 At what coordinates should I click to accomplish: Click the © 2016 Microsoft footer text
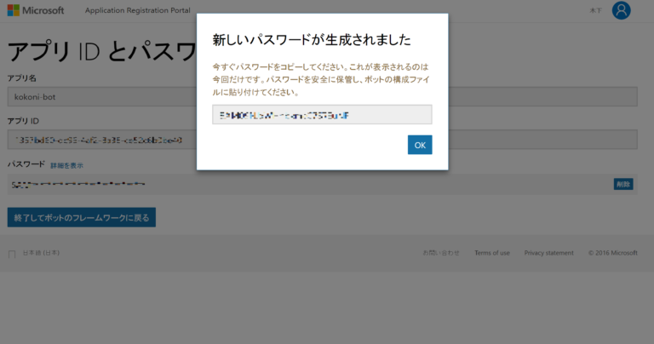(x=612, y=253)
